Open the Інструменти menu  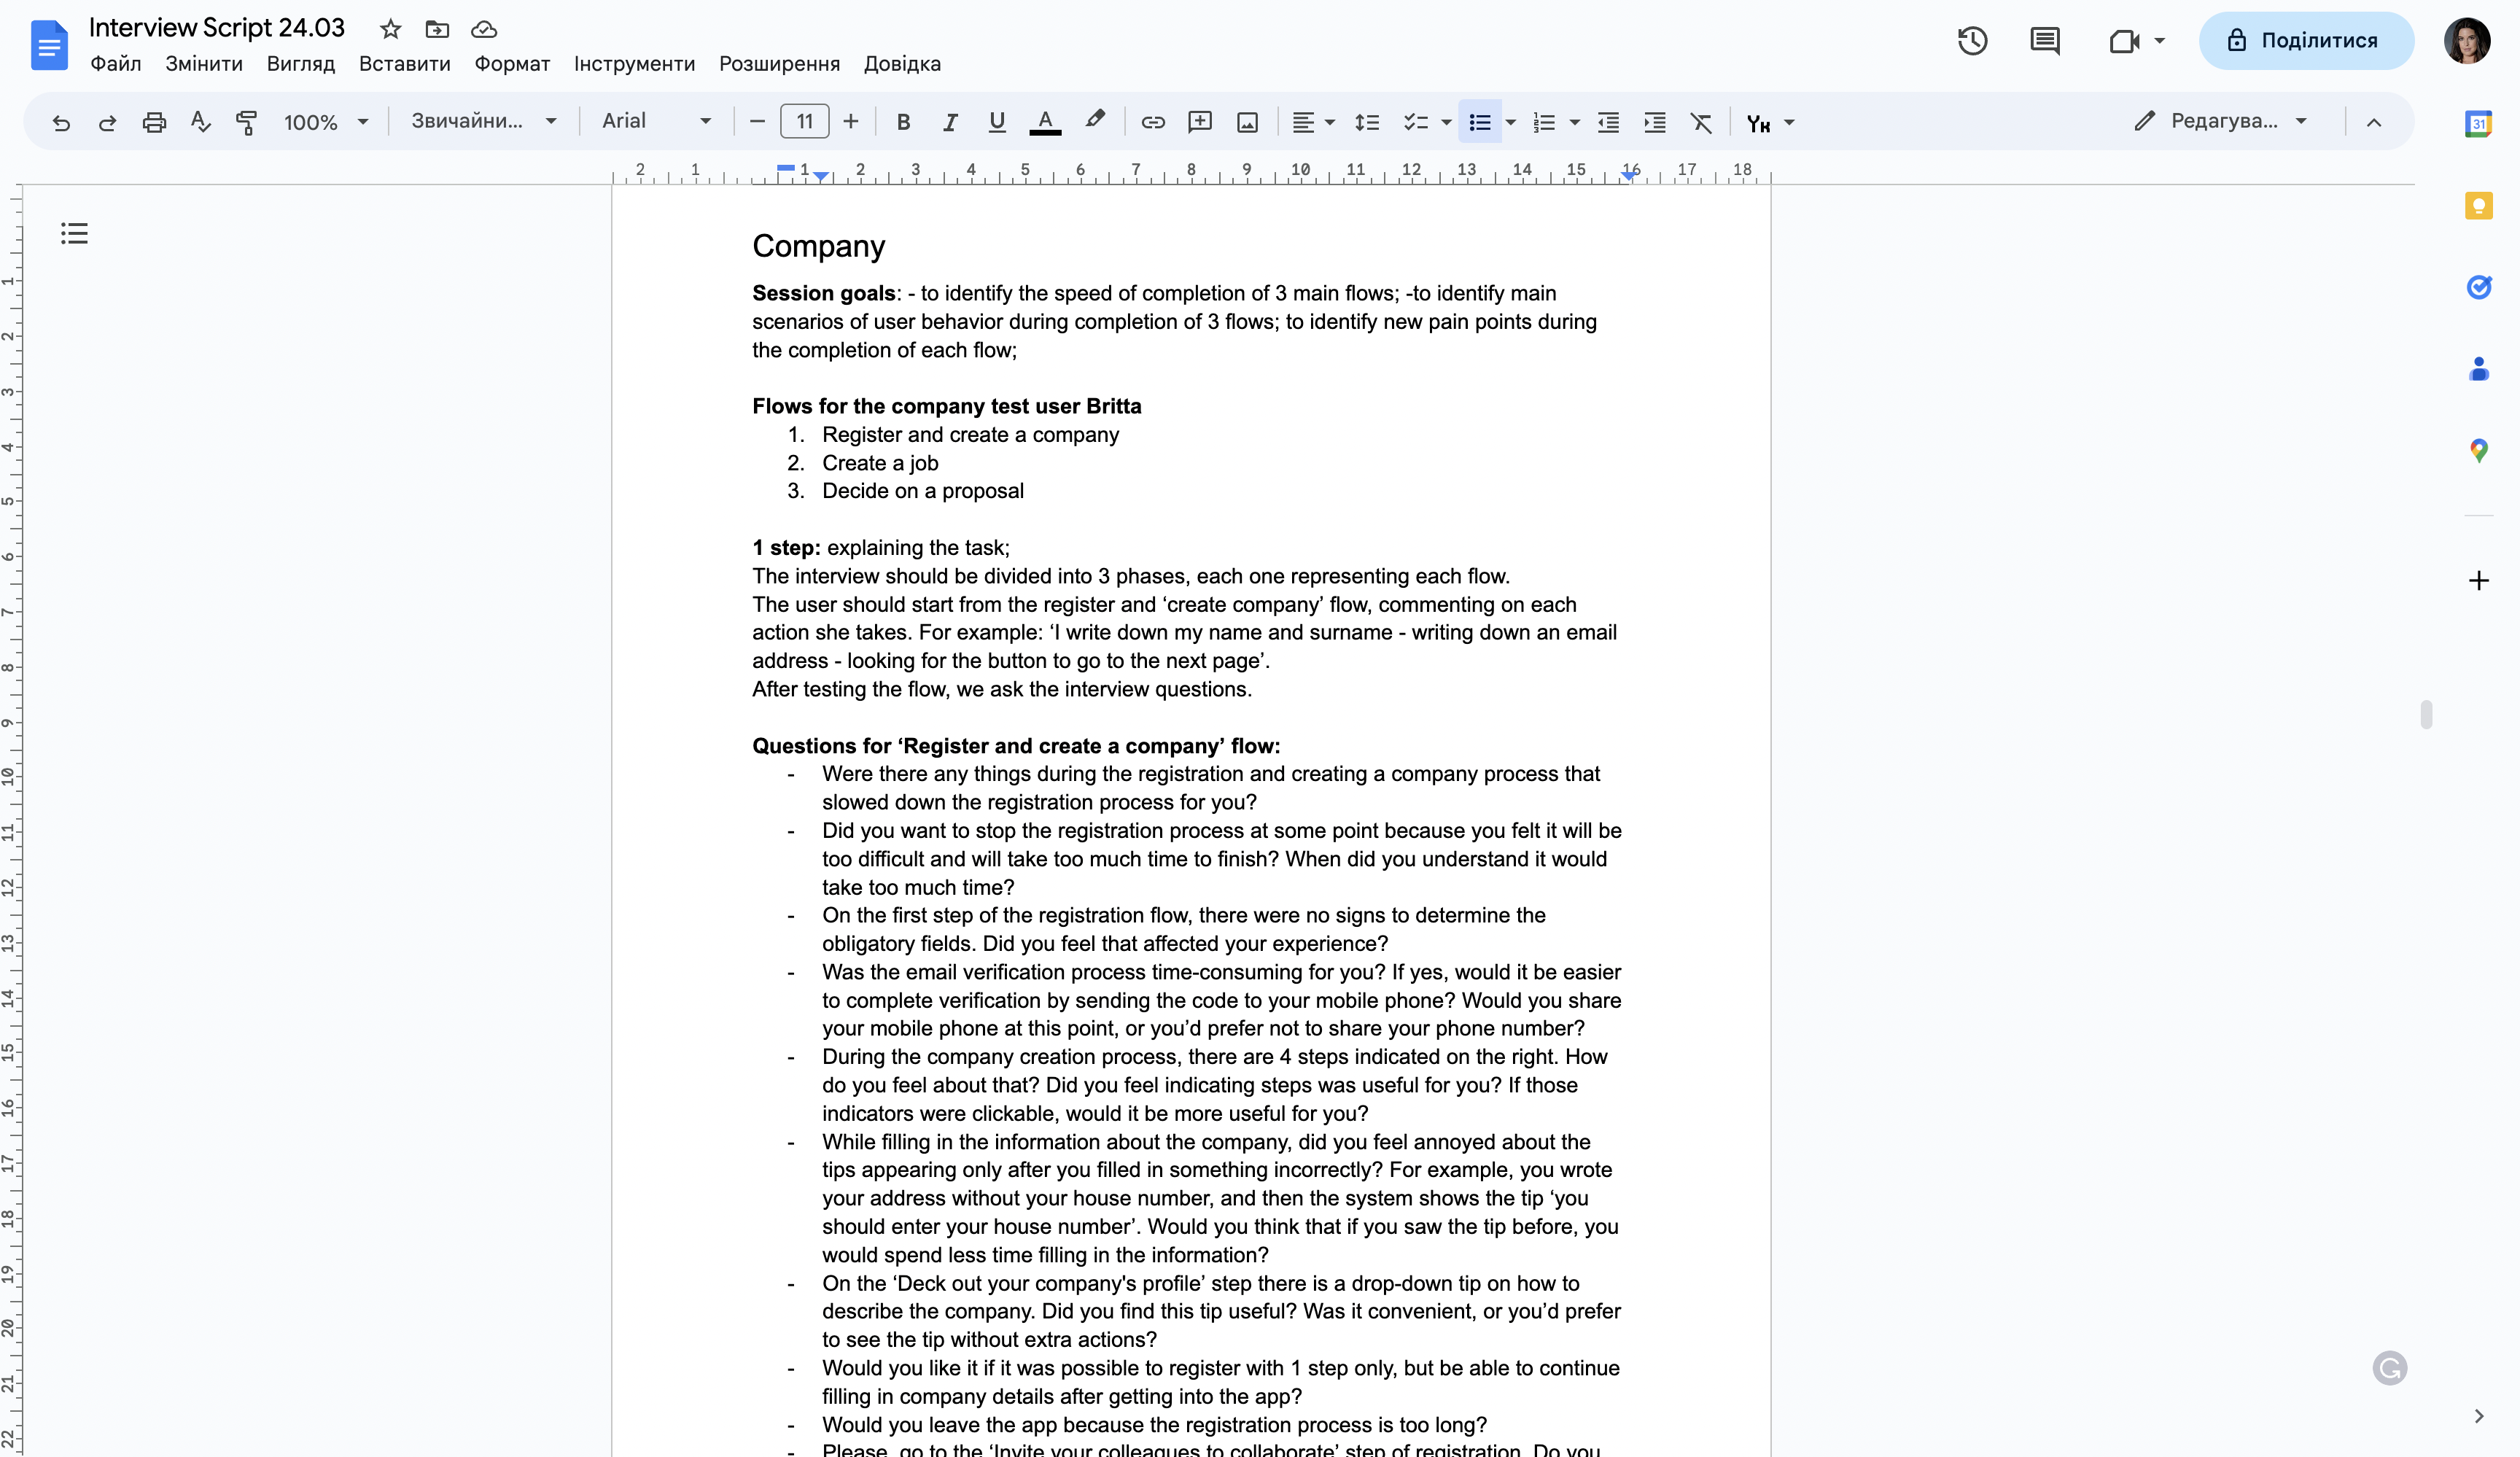click(x=634, y=64)
